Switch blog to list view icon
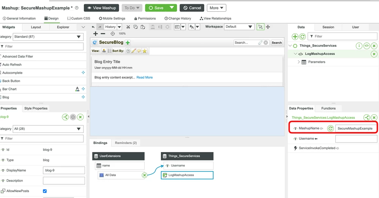Screen dimensions: 379x198 click(x=110, y=51)
